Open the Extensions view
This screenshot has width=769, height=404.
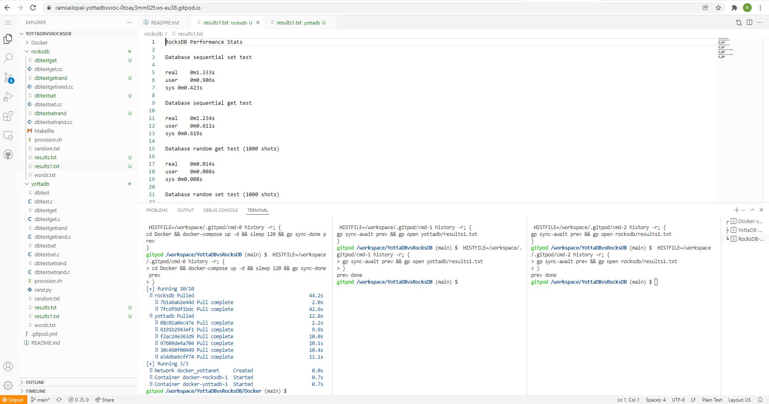(8, 116)
